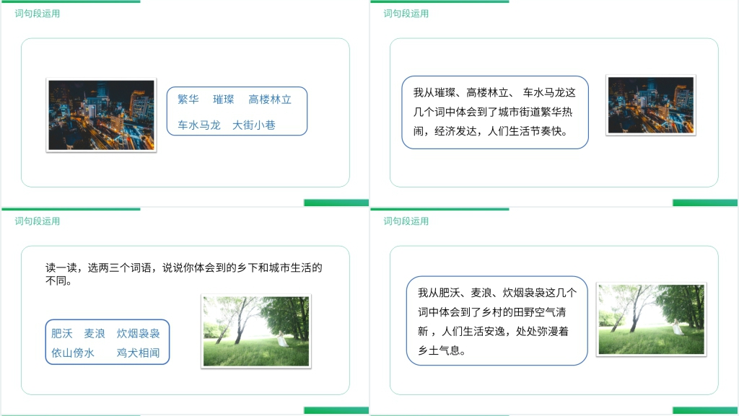Screen dimensions: 739x416
Task: Select 高楼林立 in the top-left word box
Action: (x=270, y=99)
